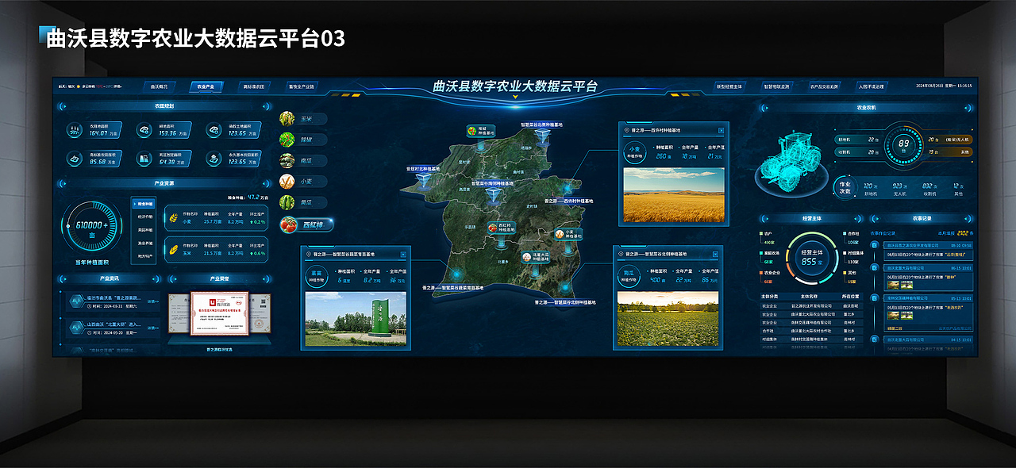Close the 智慧菜谷蔬菜育苗基地 popup
1016x468 pixels.
[x=403, y=254]
